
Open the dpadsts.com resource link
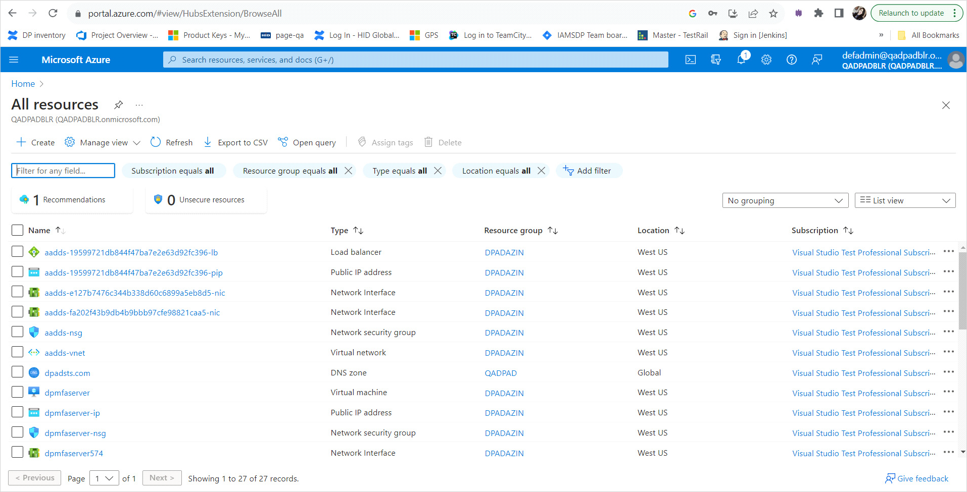click(67, 373)
